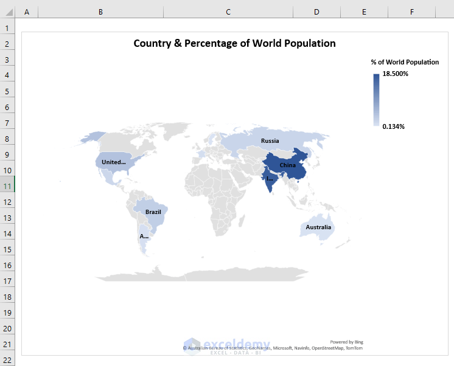Click the chart title 'Country & Percentage of World Population'
454x366 pixels.
[234, 43]
